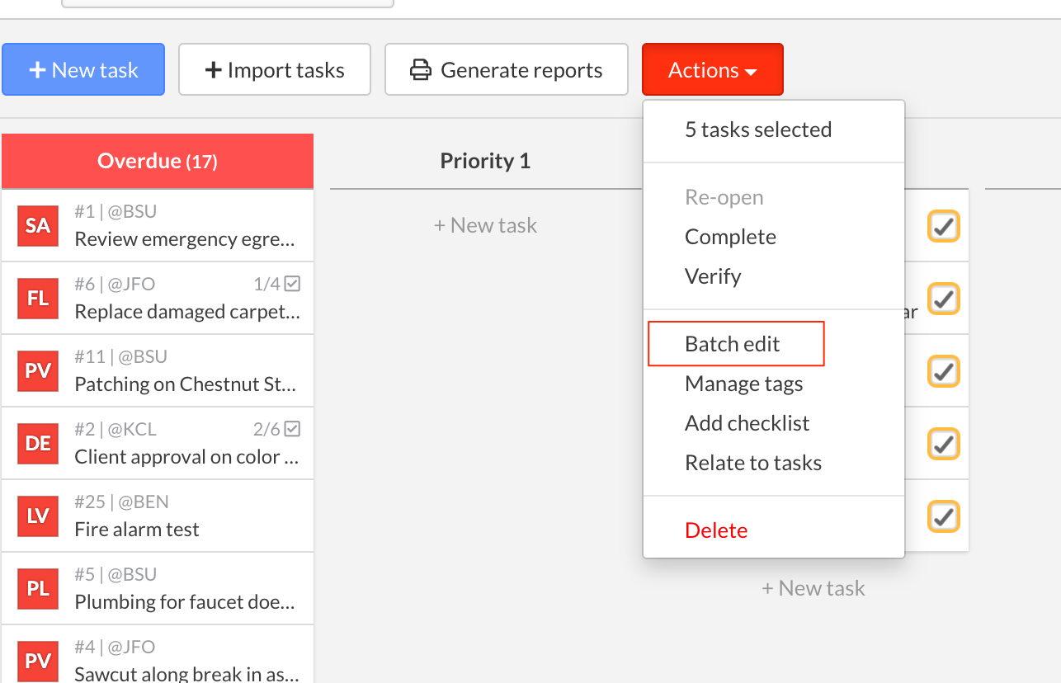This screenshot has width=1061, height=683.
Task: Uncheck the second selected task checkbox
Action: (x=944, y=299)
